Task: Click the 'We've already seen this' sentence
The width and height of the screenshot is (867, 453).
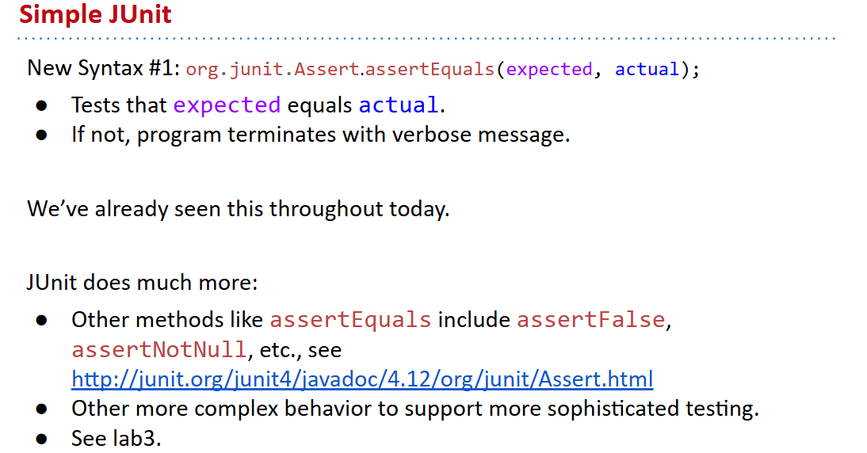Action: coord(238,209)
